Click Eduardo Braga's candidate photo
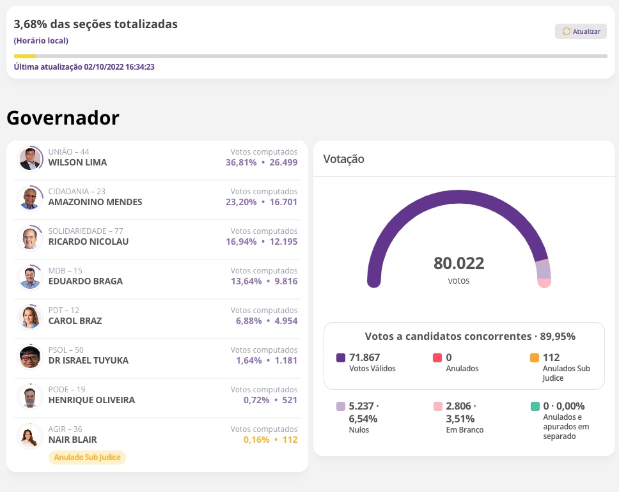Viewport: 619px width, 492px height. [x=30, y=277]
